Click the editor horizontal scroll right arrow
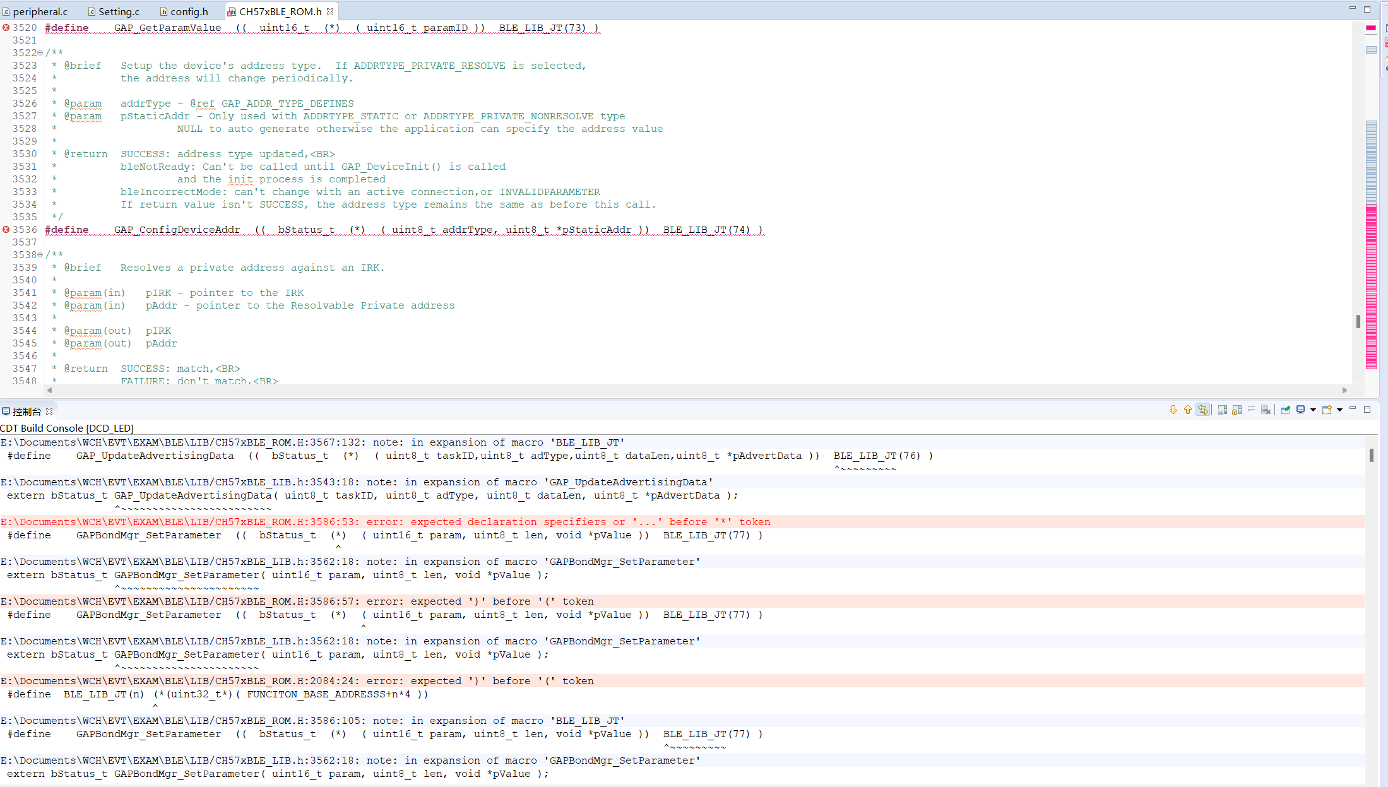This screenshot has height=787, width=1388. pos(1344,390)
